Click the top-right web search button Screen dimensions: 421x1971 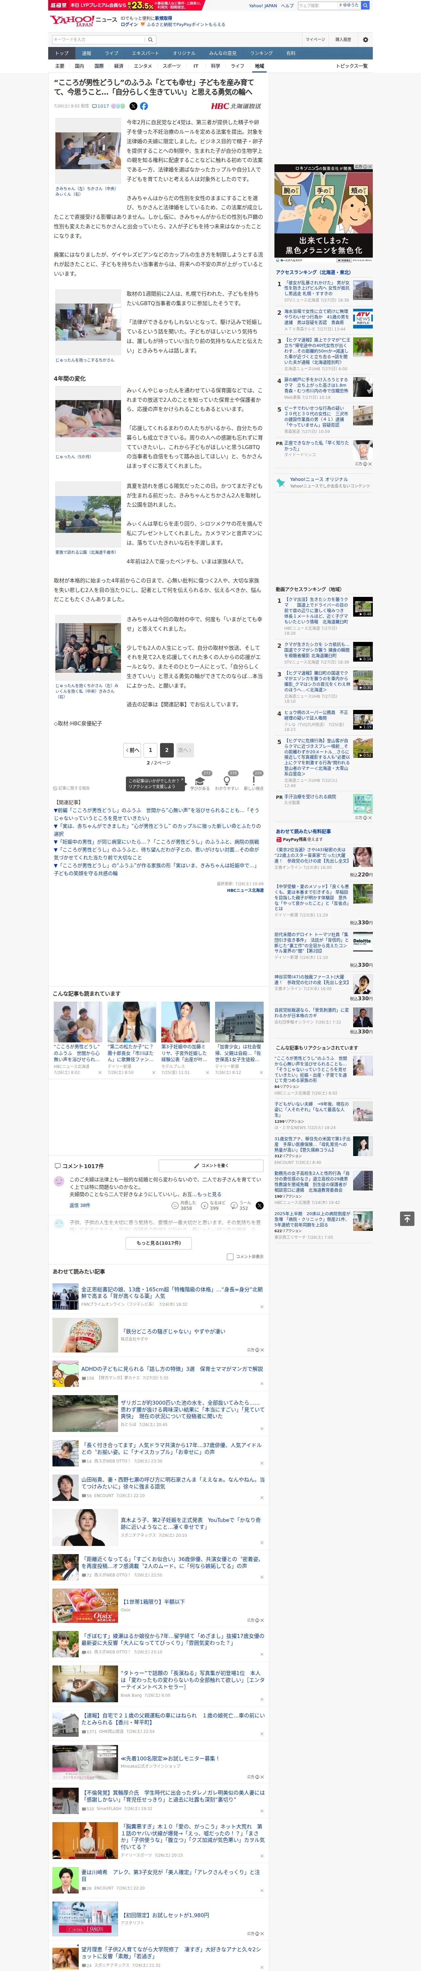(x=365, y=5)
